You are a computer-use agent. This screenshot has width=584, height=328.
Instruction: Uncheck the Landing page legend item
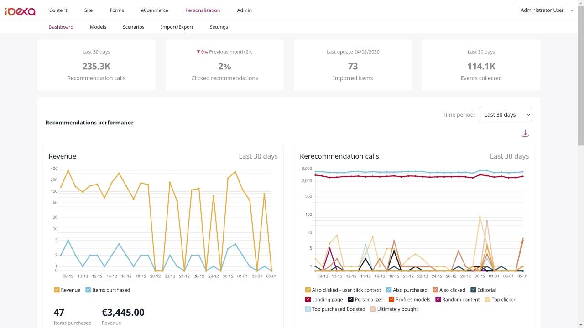(x=308, y=299)
